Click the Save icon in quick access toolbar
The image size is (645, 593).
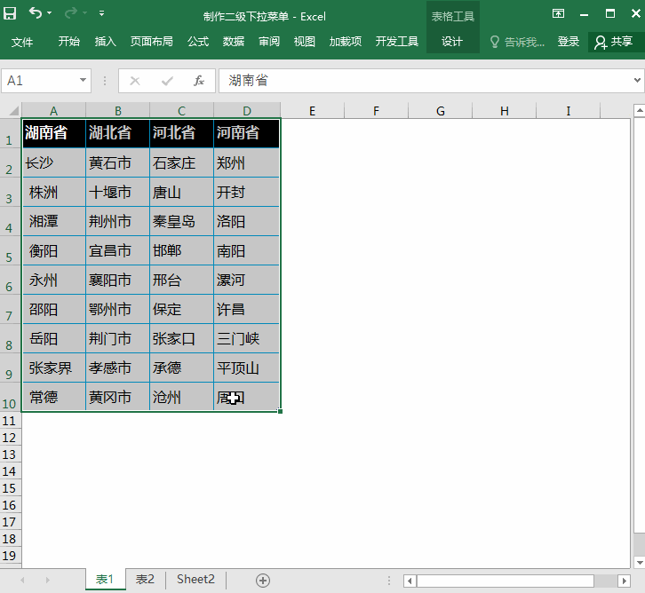point(12,14)
